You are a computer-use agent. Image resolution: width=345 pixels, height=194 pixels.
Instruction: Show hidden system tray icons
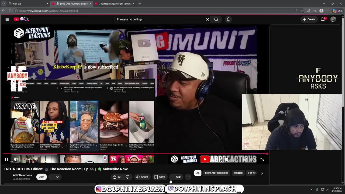pyautogui.click(x=311, y=190)
